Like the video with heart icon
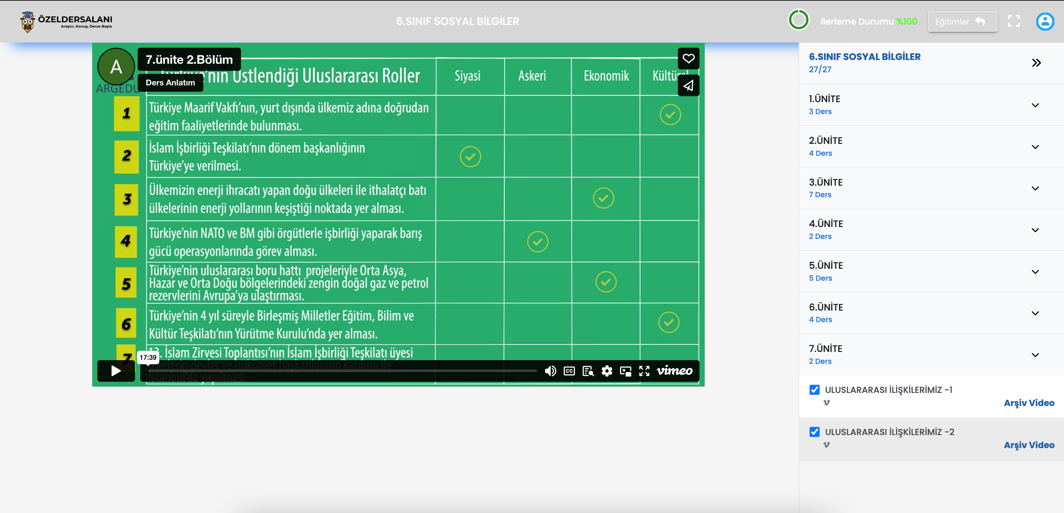Screen dimensions: 1064x513 click(x=688, y=59)
